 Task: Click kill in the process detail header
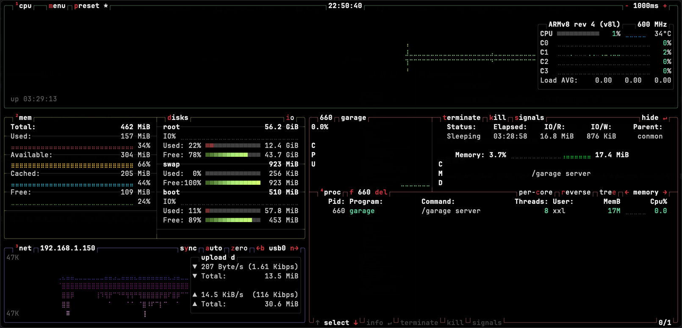tap(498, 118)
